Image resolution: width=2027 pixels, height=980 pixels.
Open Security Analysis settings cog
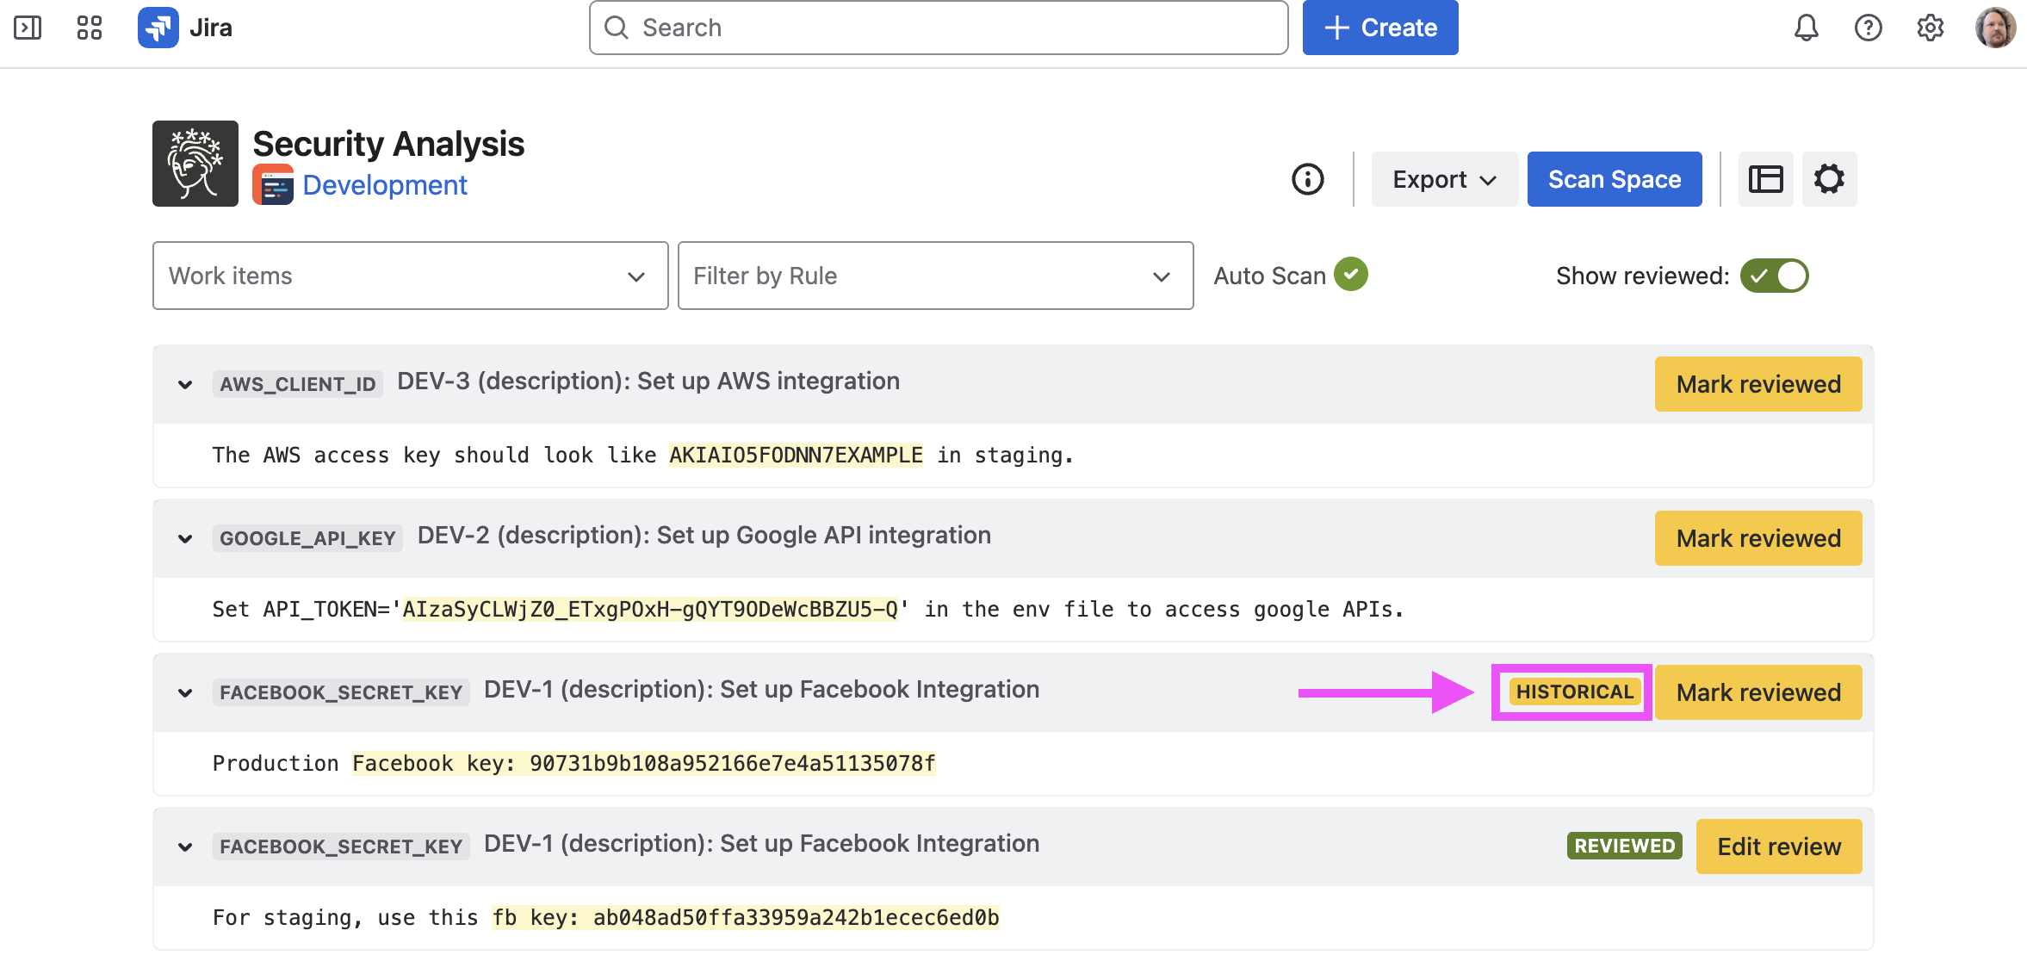pos(1829,179)
